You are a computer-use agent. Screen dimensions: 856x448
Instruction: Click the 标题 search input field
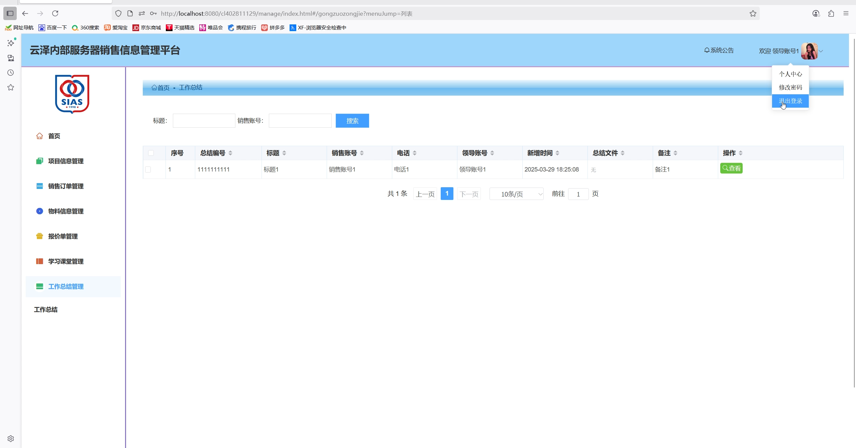pos(204,121)
